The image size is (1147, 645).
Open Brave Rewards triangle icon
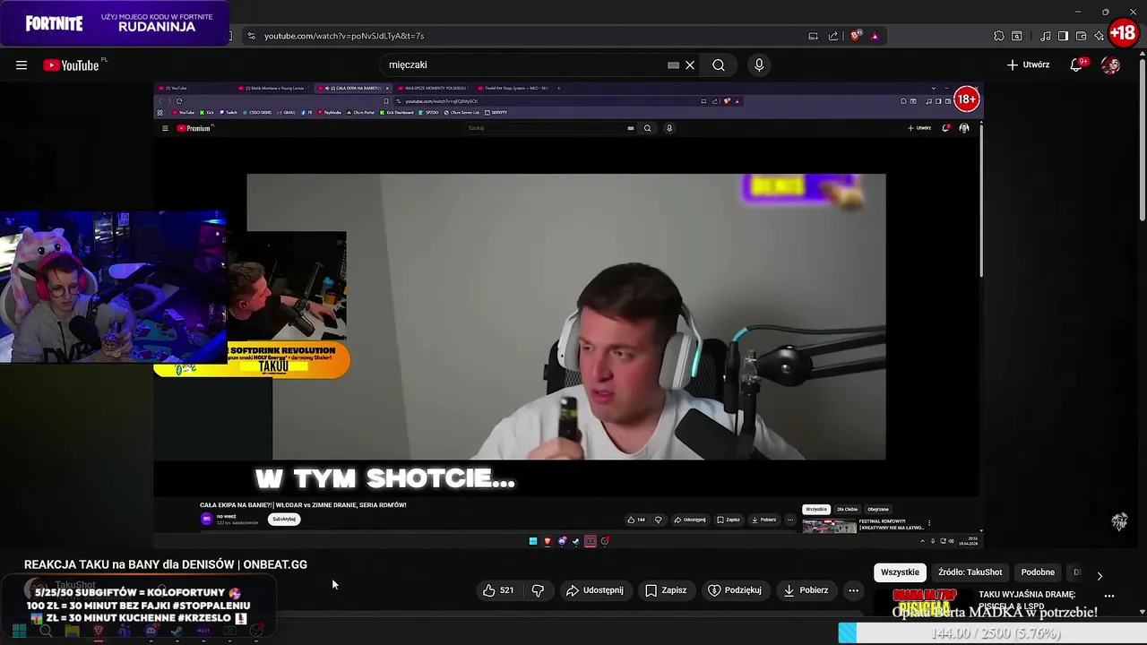click(x=875, y=36)
